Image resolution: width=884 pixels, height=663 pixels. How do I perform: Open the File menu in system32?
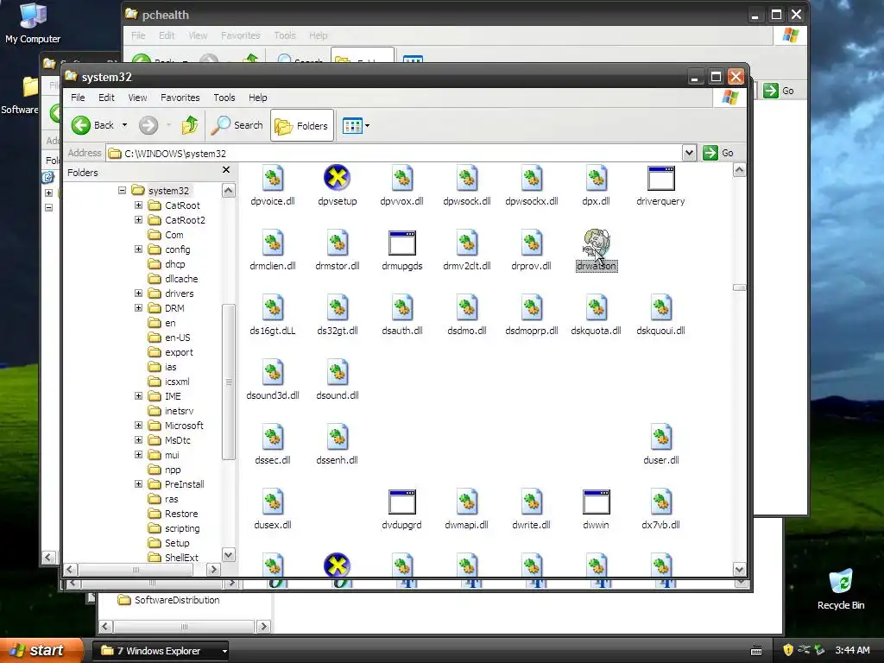point(78,98)
